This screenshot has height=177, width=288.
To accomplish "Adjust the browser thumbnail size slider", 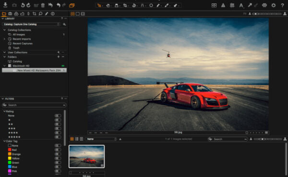I will click(268, 139).
